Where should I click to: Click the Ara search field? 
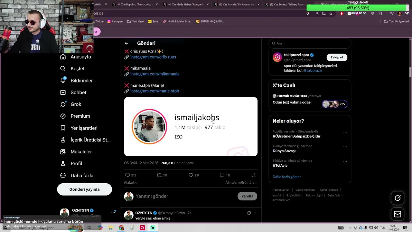click(310, 43)
